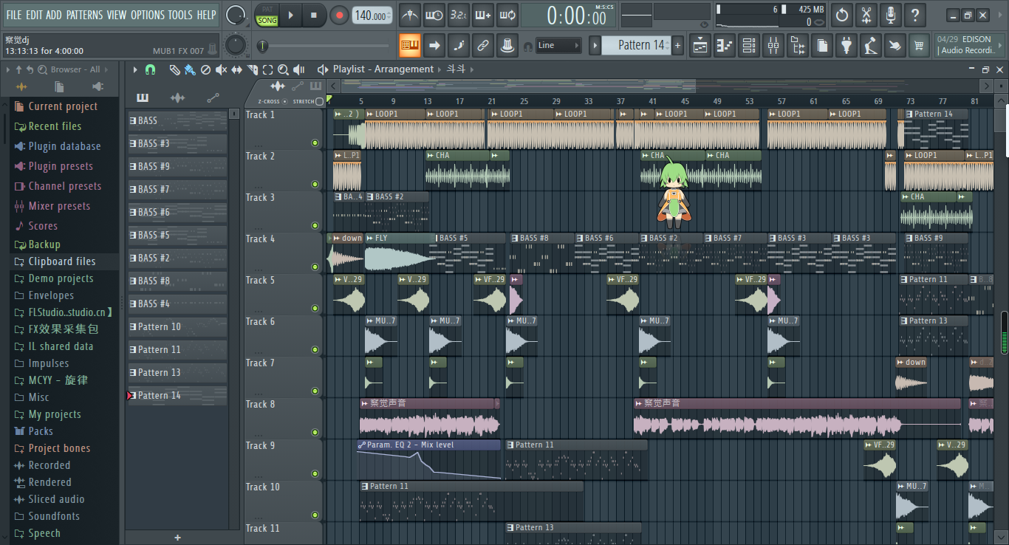Open the PATTERNS menu
Viewport: 1009px width, 545px height.
[x=84, y=15]
